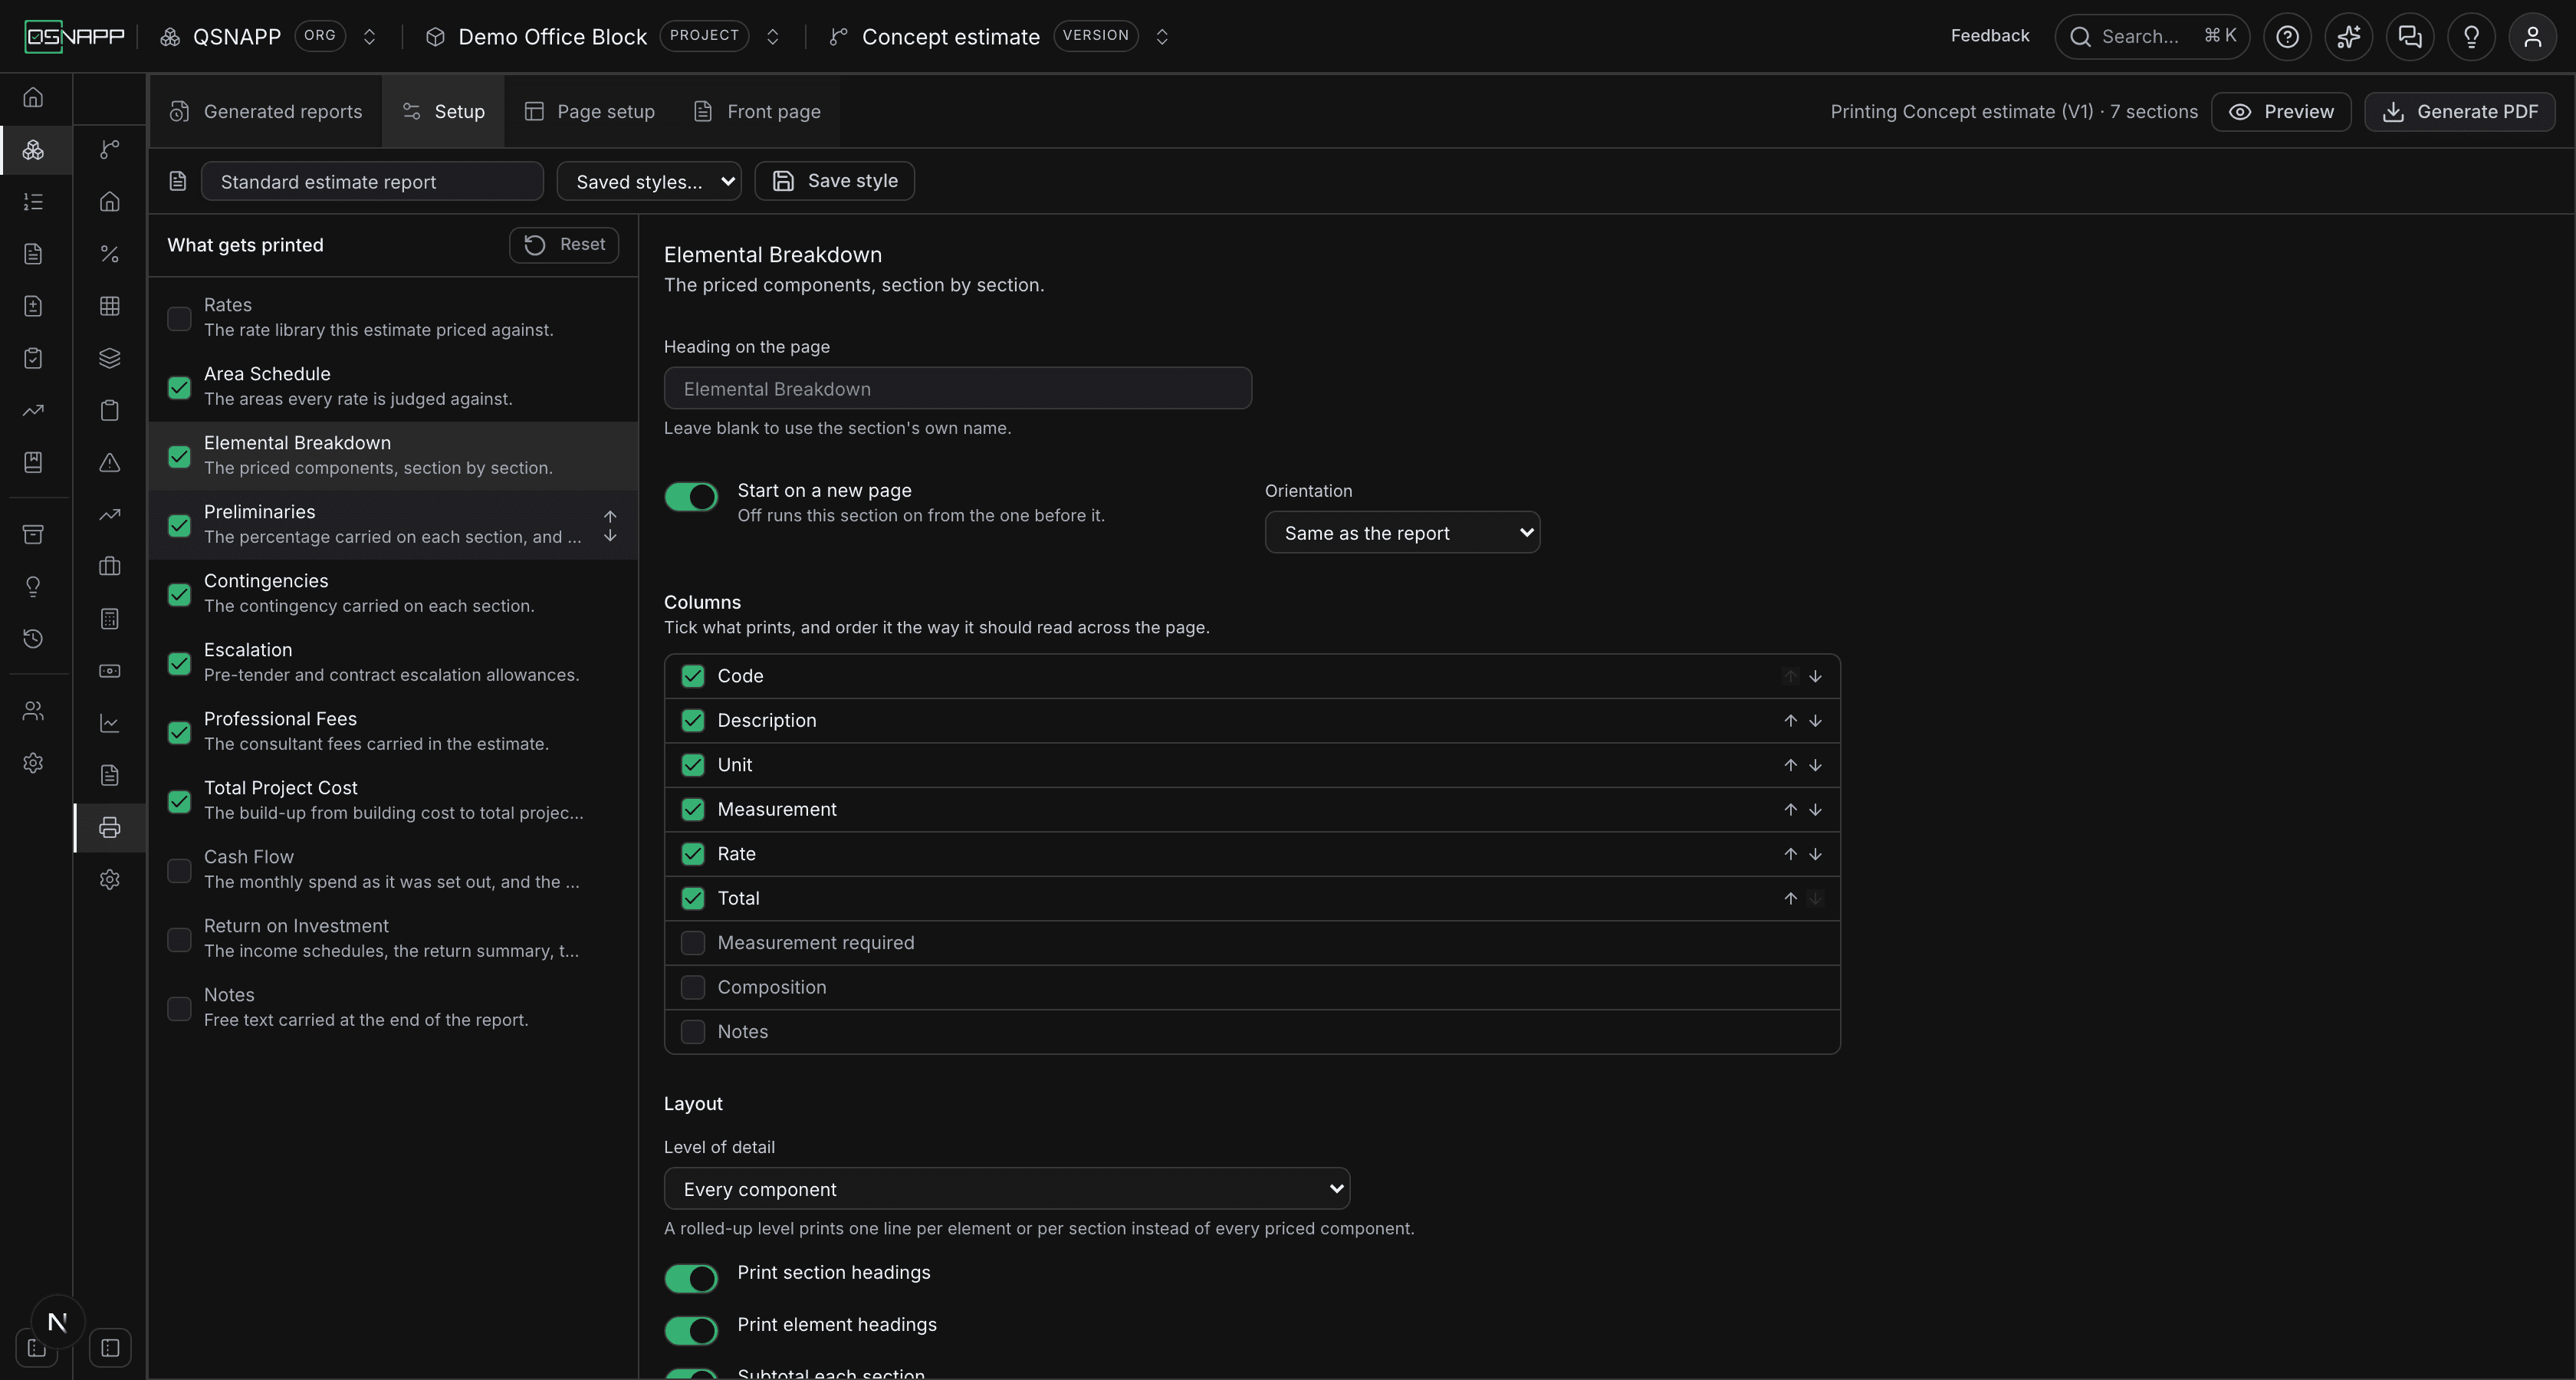Move Rate column up
The width and height of the screenshot is (2576, 1380).
point(1790,854)
